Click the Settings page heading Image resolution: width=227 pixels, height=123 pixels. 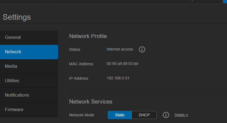point(17,17)
